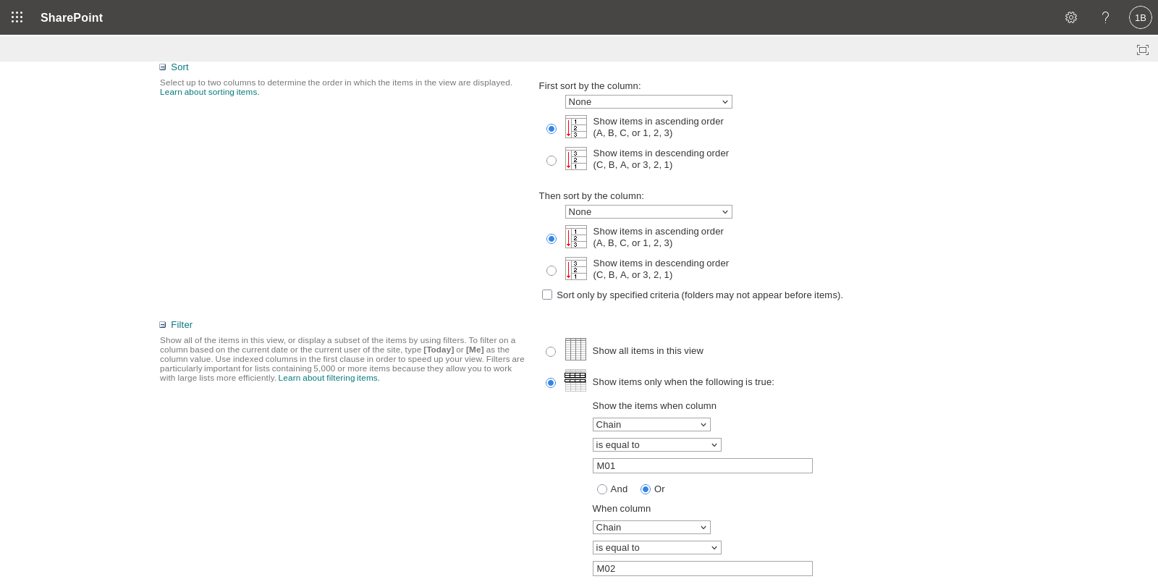Click the Sort section heading
This screenshot has height=587, width=1158.
179,67
